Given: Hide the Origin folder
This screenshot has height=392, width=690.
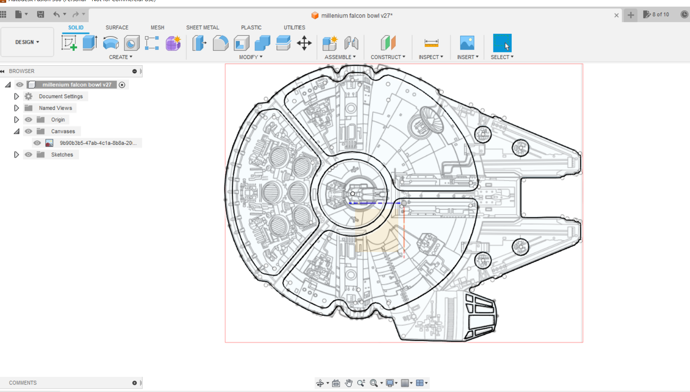Looking at the screenshot, I should pyautogui.click(x=28, y=120).
